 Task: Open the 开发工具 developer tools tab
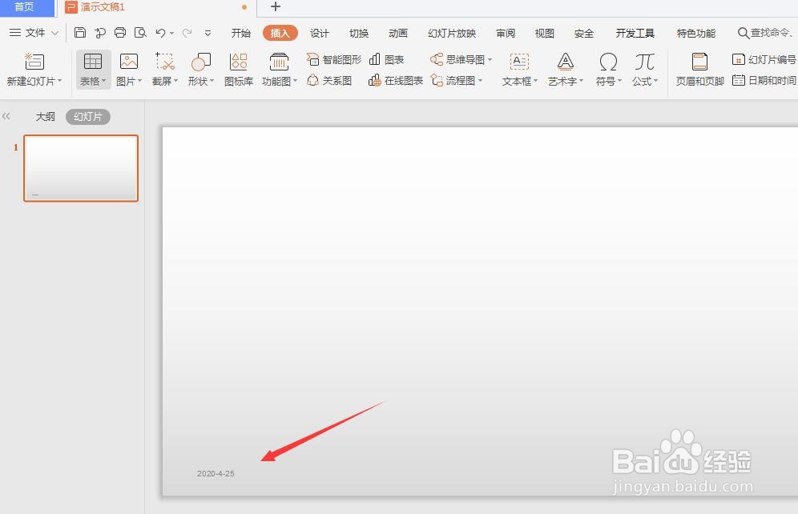tap(635, 33)
